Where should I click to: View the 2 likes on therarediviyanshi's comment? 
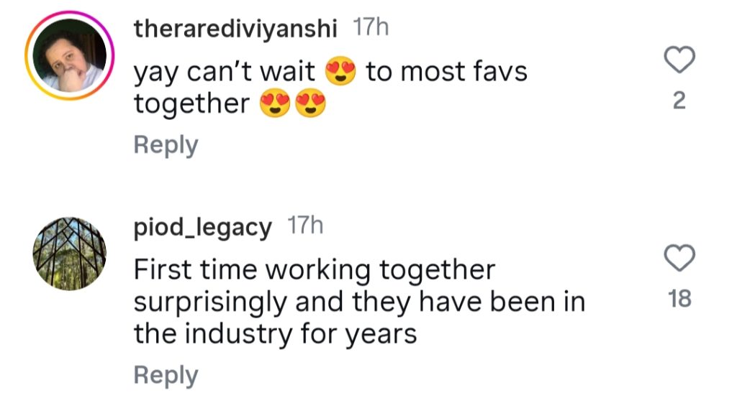(x=679, y=103)
